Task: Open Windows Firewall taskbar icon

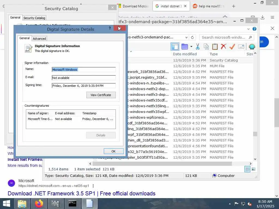Action: coord(55,204)
